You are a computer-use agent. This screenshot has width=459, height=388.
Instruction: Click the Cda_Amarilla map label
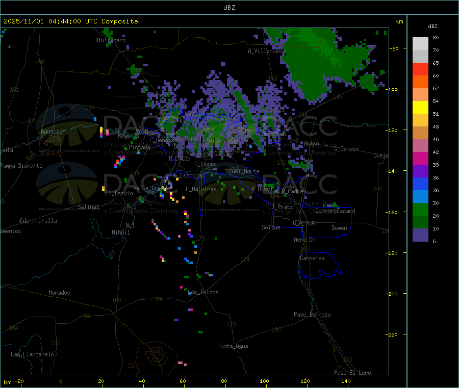click(38, 221)
